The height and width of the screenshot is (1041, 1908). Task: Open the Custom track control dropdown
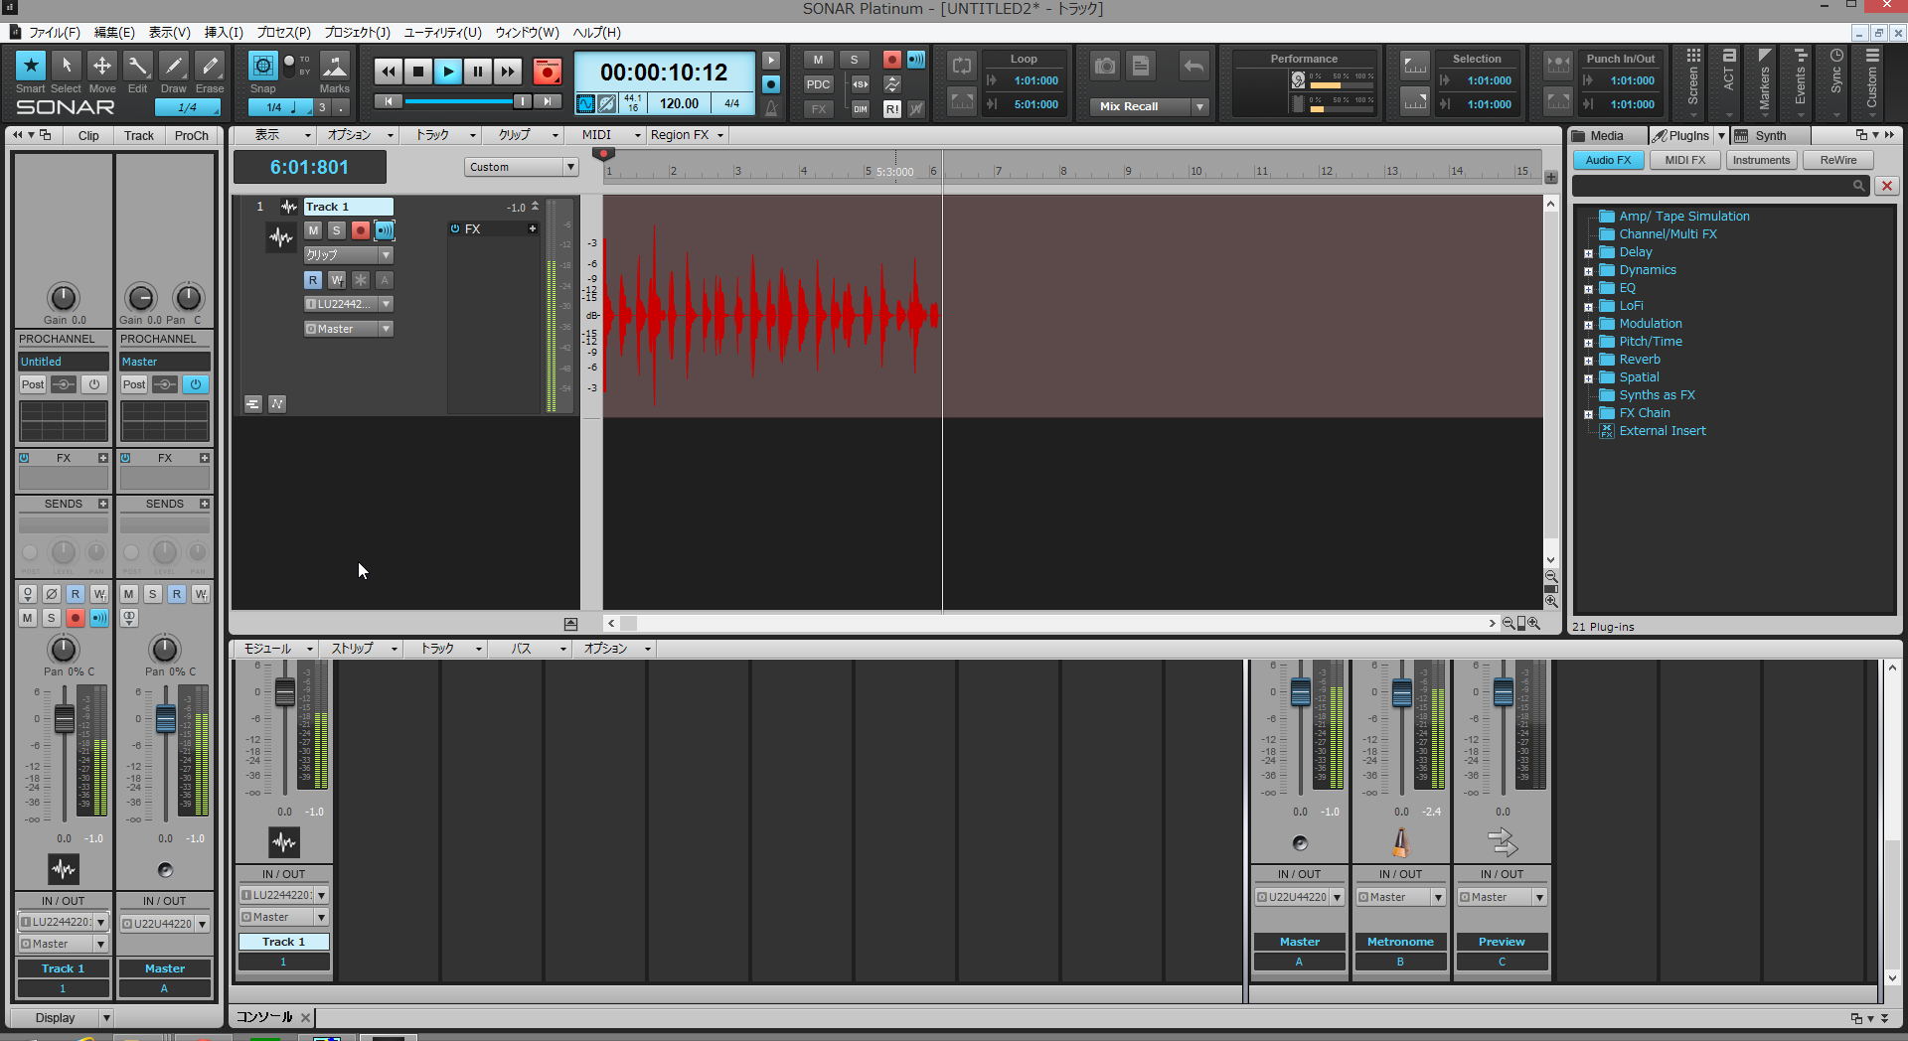[521, 167]
